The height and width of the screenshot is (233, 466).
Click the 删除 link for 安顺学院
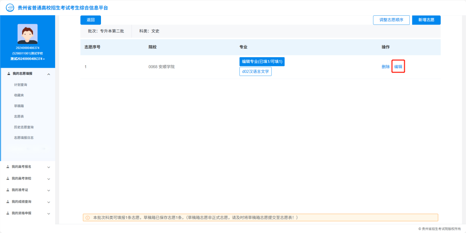(386, 67)
